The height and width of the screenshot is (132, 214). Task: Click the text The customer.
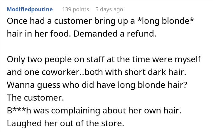(x=35, y=98)
